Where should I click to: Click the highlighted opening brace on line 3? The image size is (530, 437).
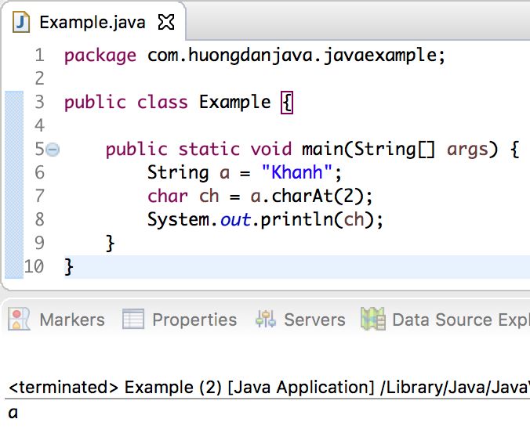coord(287,103)
